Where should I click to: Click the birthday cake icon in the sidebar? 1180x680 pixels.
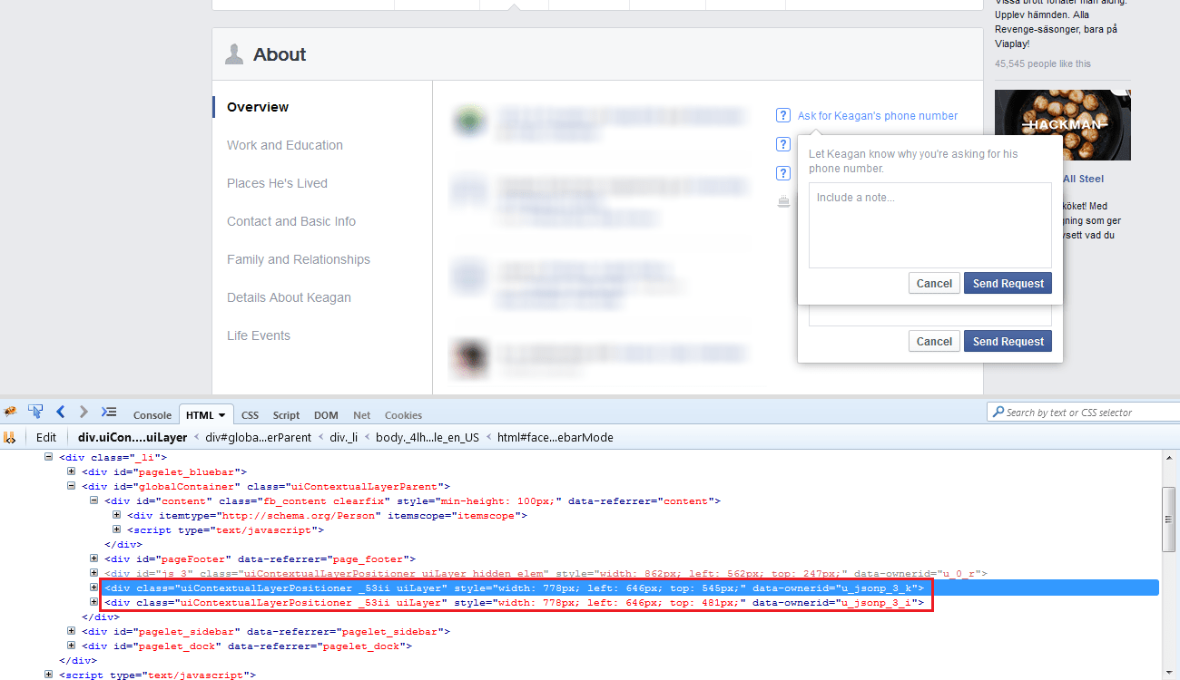point(783,200)
